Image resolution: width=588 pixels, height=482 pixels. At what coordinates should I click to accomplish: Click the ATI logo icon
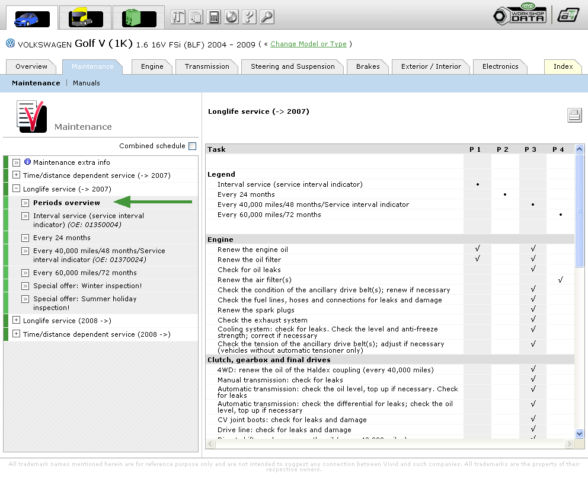tap(568, 16)
